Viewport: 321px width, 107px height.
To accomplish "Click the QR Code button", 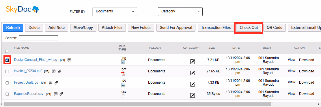I will [x=274, y=28].
